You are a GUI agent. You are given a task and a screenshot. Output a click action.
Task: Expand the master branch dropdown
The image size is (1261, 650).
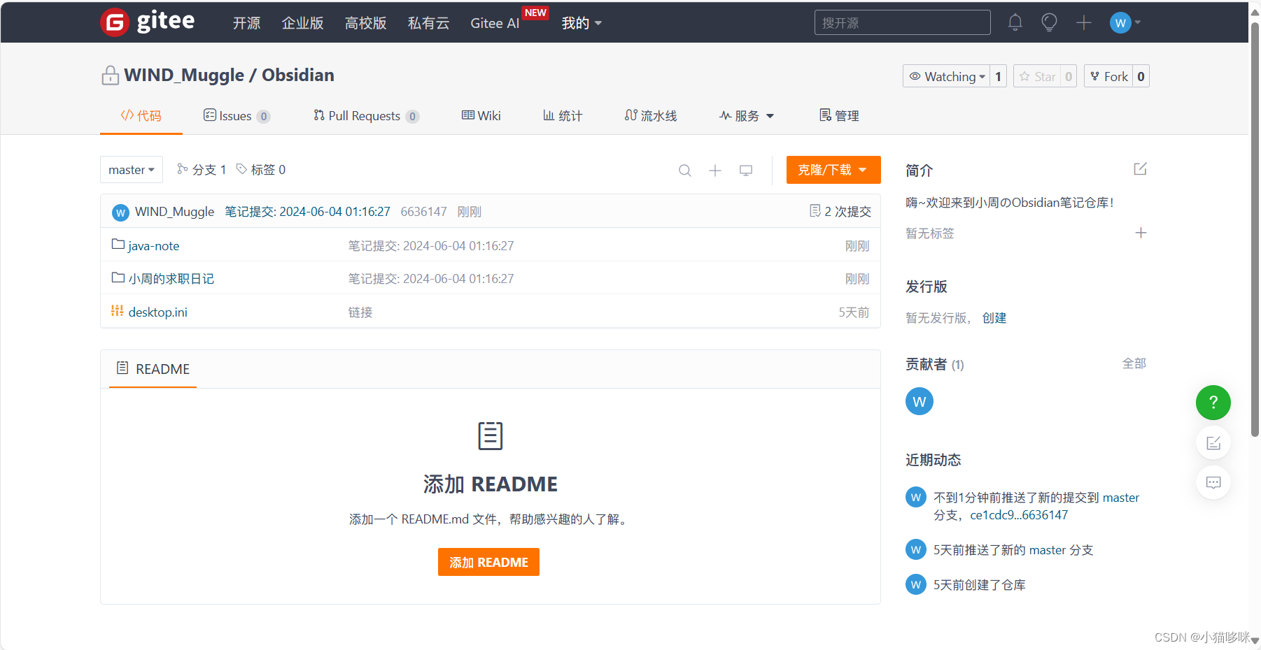131,169
